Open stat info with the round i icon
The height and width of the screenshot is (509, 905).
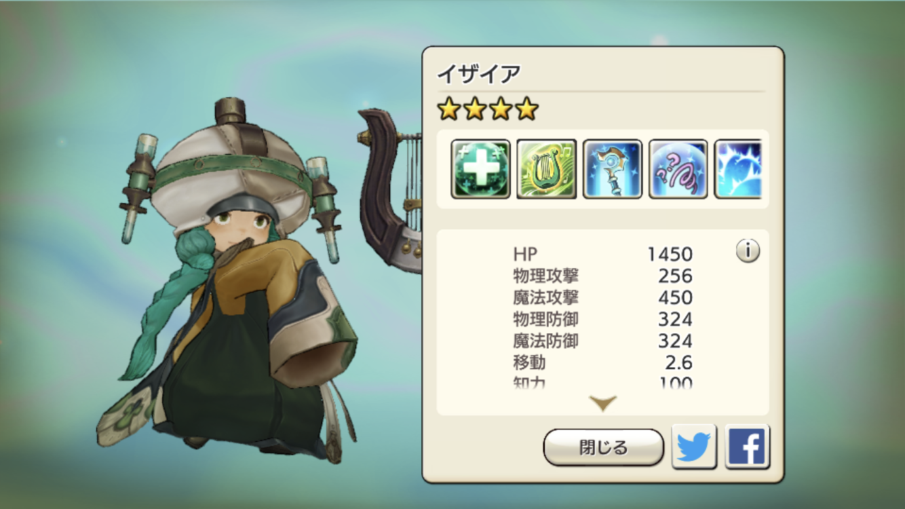click(748, 251)
